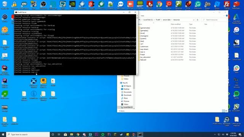Select the [gamemodes] folder
The image size is (244, 137).
pos(145,28)
